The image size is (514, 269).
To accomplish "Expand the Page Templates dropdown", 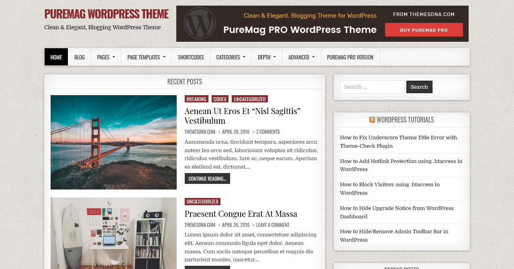I will (147, 57).
